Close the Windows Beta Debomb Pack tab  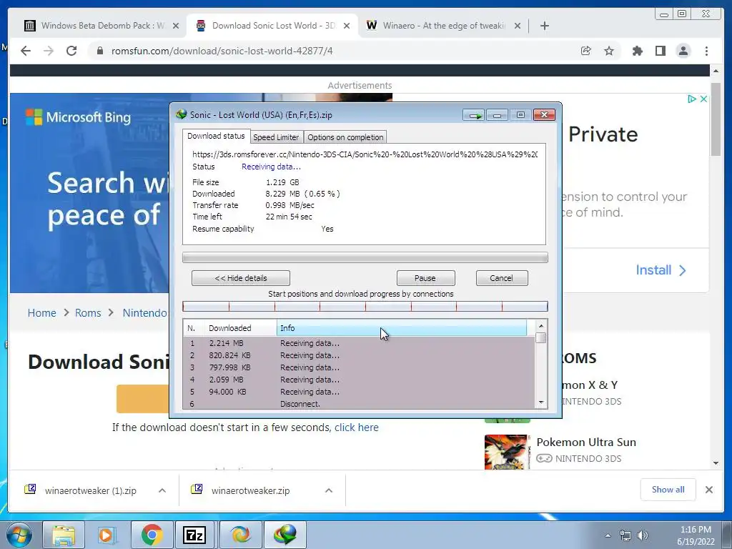point(176,26)
